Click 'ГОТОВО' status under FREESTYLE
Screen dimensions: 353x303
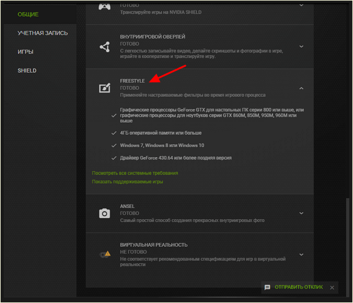(x=130, y=88)
